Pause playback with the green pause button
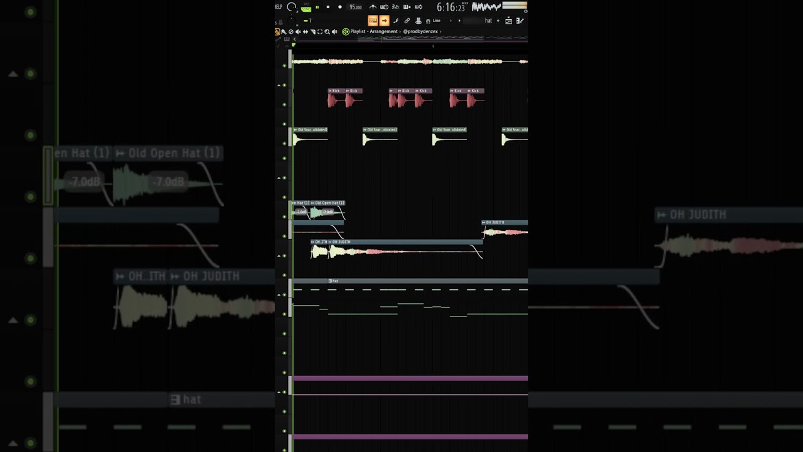Viewport: 803px width, 452px height. click(x=317, y=7)
